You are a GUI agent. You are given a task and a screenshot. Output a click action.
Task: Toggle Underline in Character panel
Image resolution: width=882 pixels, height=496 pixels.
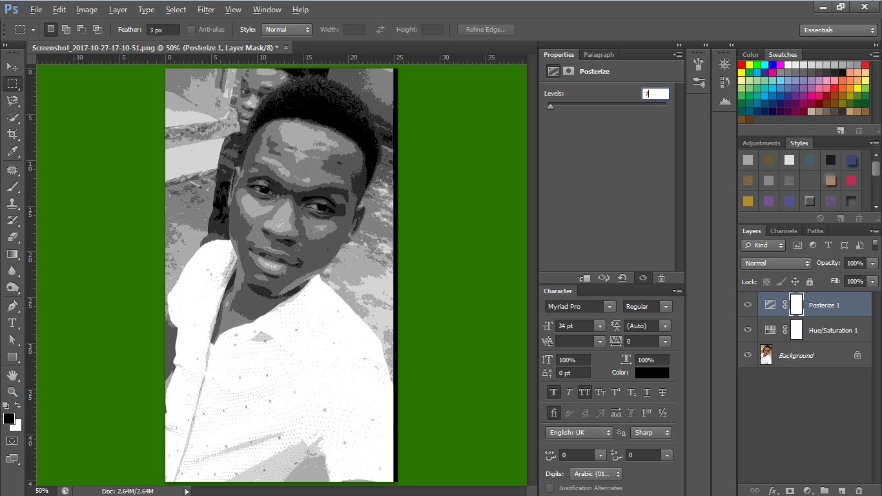(646, 392)
